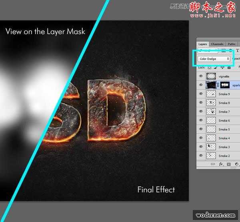Screen dimensions: 240x222
Task: Select the vignette layer thumbnail
Action: point(211,76)
